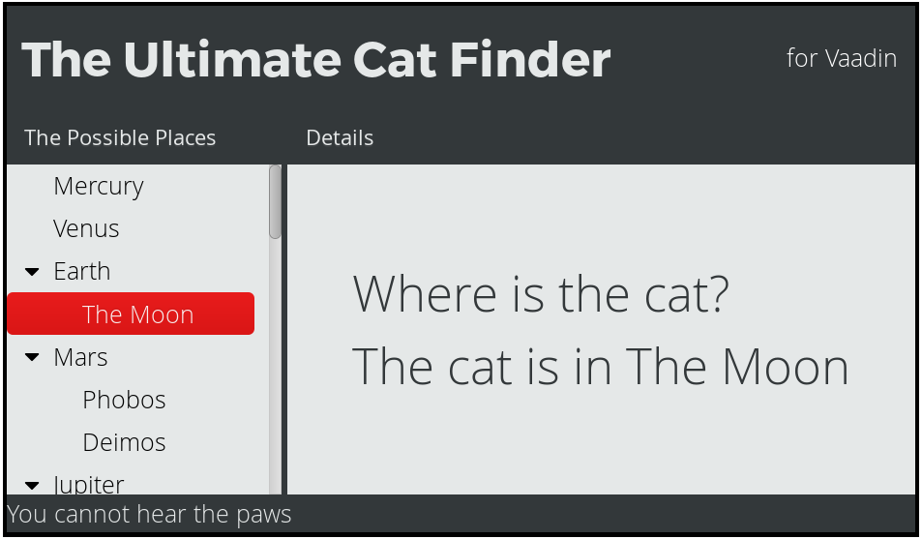Click The Possible Places panel header
This screenshot has height=539, width=922.
click(x=120, y=137)
